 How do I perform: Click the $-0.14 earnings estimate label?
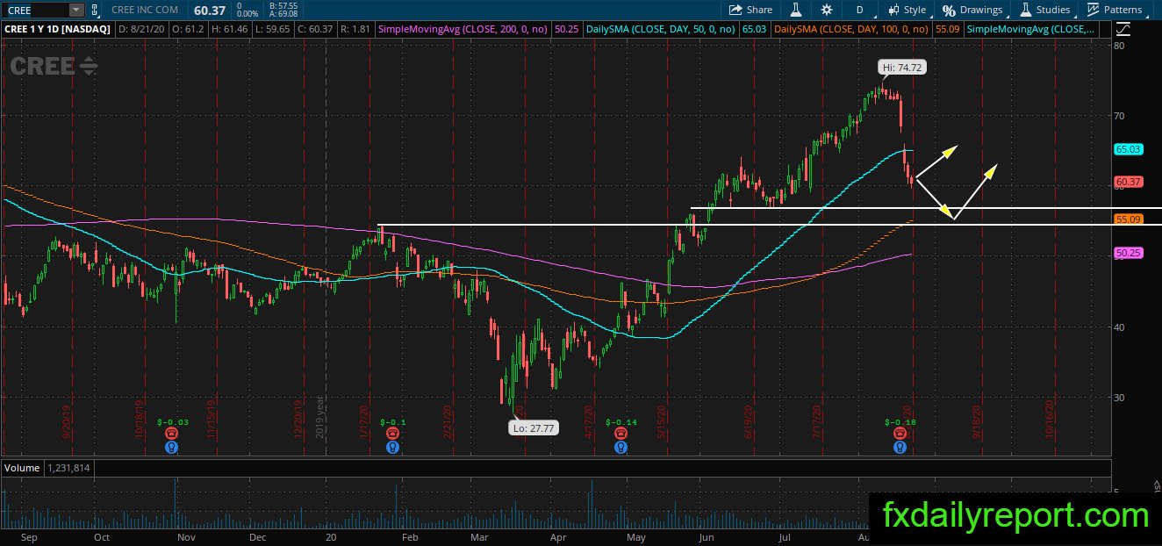click(x=620, y=422)
